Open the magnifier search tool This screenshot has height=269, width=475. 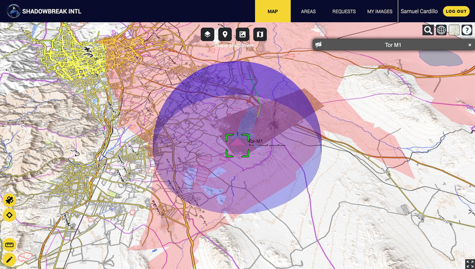428,30
